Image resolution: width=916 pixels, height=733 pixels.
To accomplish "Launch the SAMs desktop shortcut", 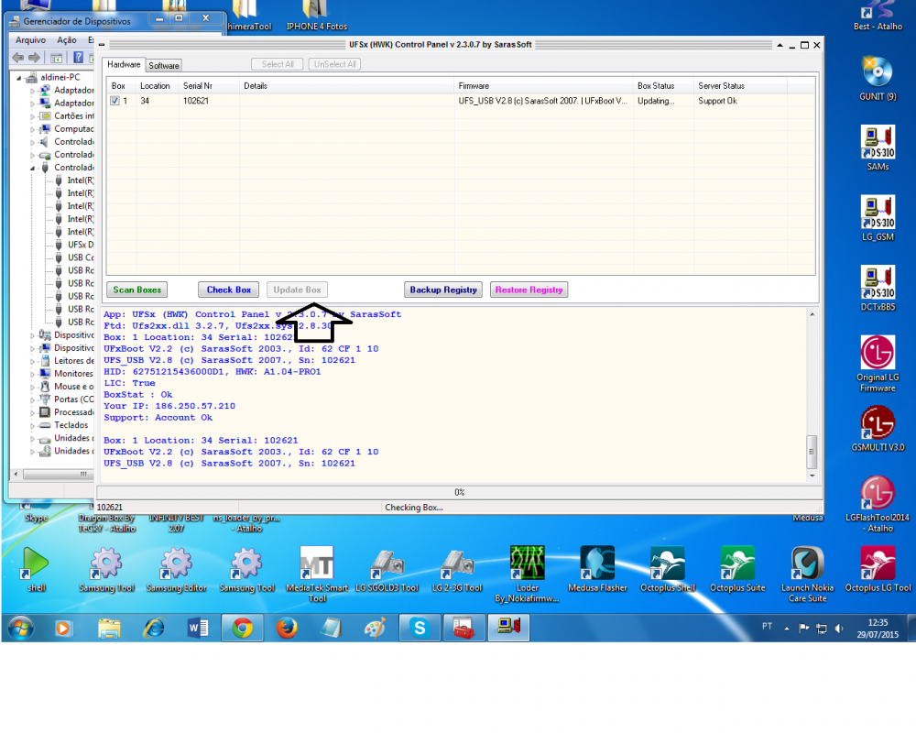I will coord(878,142).
